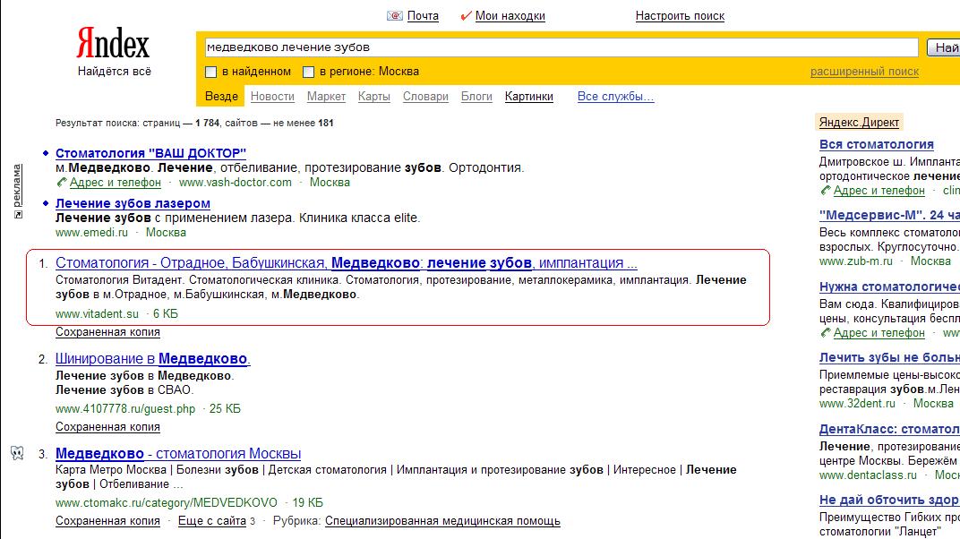Screen dimensions: 960x539
Task: Click the Yandex logo
Action: [x=113, y=44]
